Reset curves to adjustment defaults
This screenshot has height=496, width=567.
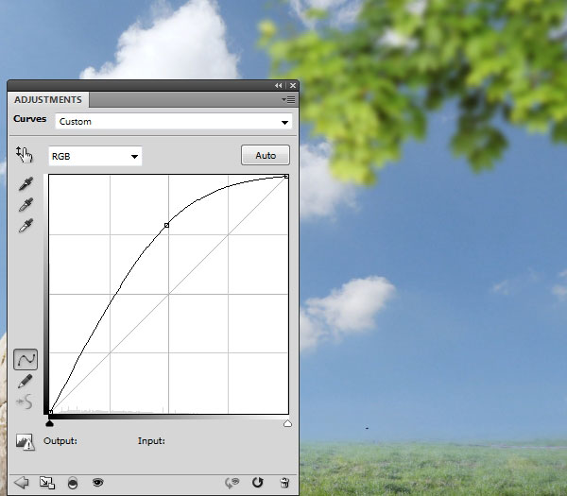click(257, 482)
